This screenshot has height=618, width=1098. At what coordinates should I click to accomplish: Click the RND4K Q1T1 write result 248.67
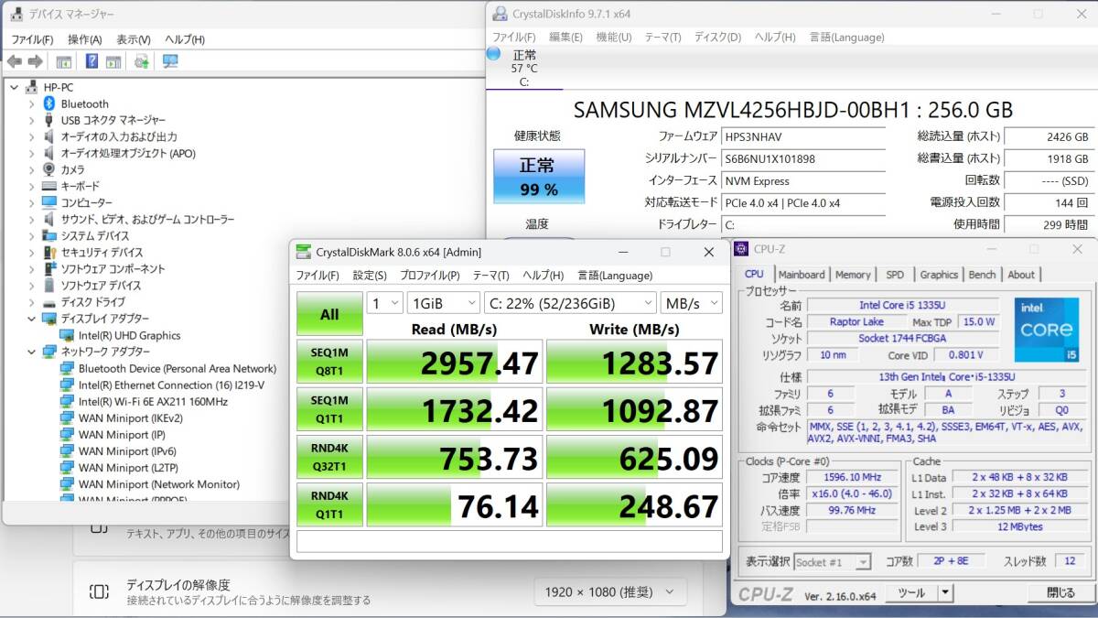tap(635, 504)
